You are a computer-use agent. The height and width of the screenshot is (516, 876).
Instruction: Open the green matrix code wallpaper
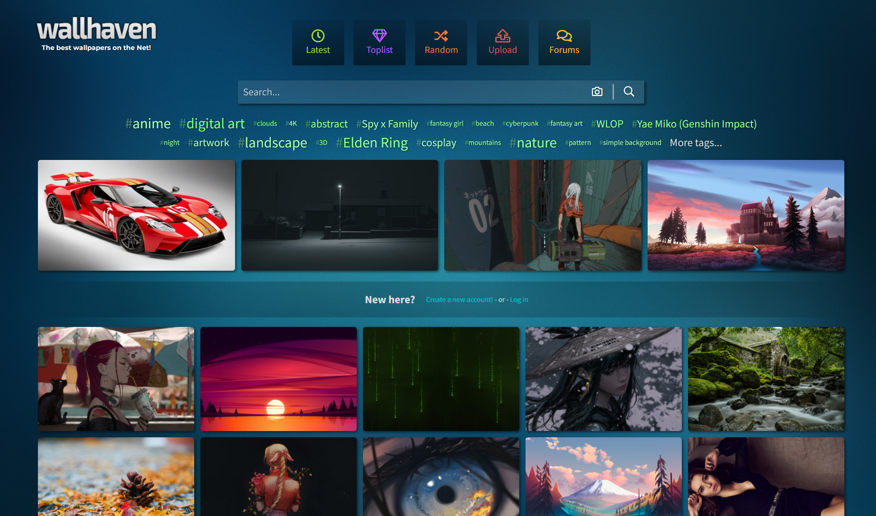pos(441,379)
